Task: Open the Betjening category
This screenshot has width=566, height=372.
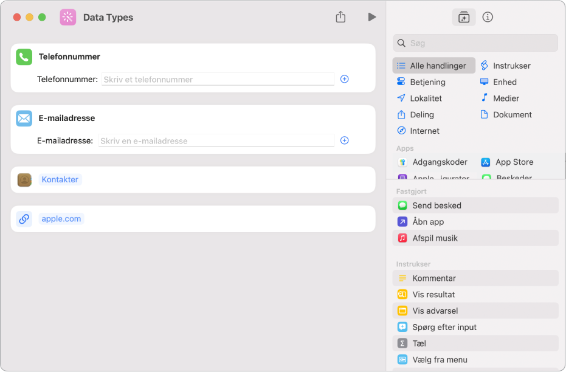Action: (421, 82)
